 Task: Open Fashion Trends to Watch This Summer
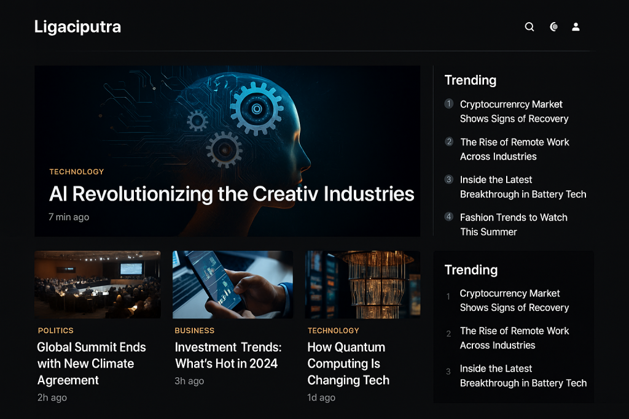514,224
